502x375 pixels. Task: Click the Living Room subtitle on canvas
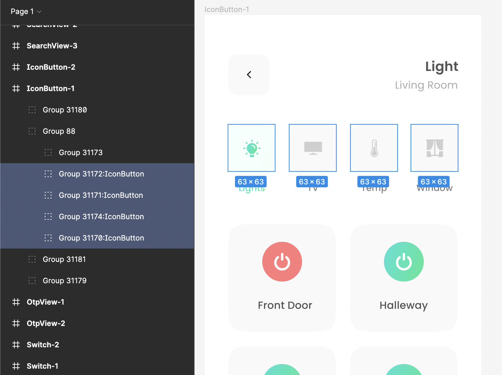click(426, 85)
